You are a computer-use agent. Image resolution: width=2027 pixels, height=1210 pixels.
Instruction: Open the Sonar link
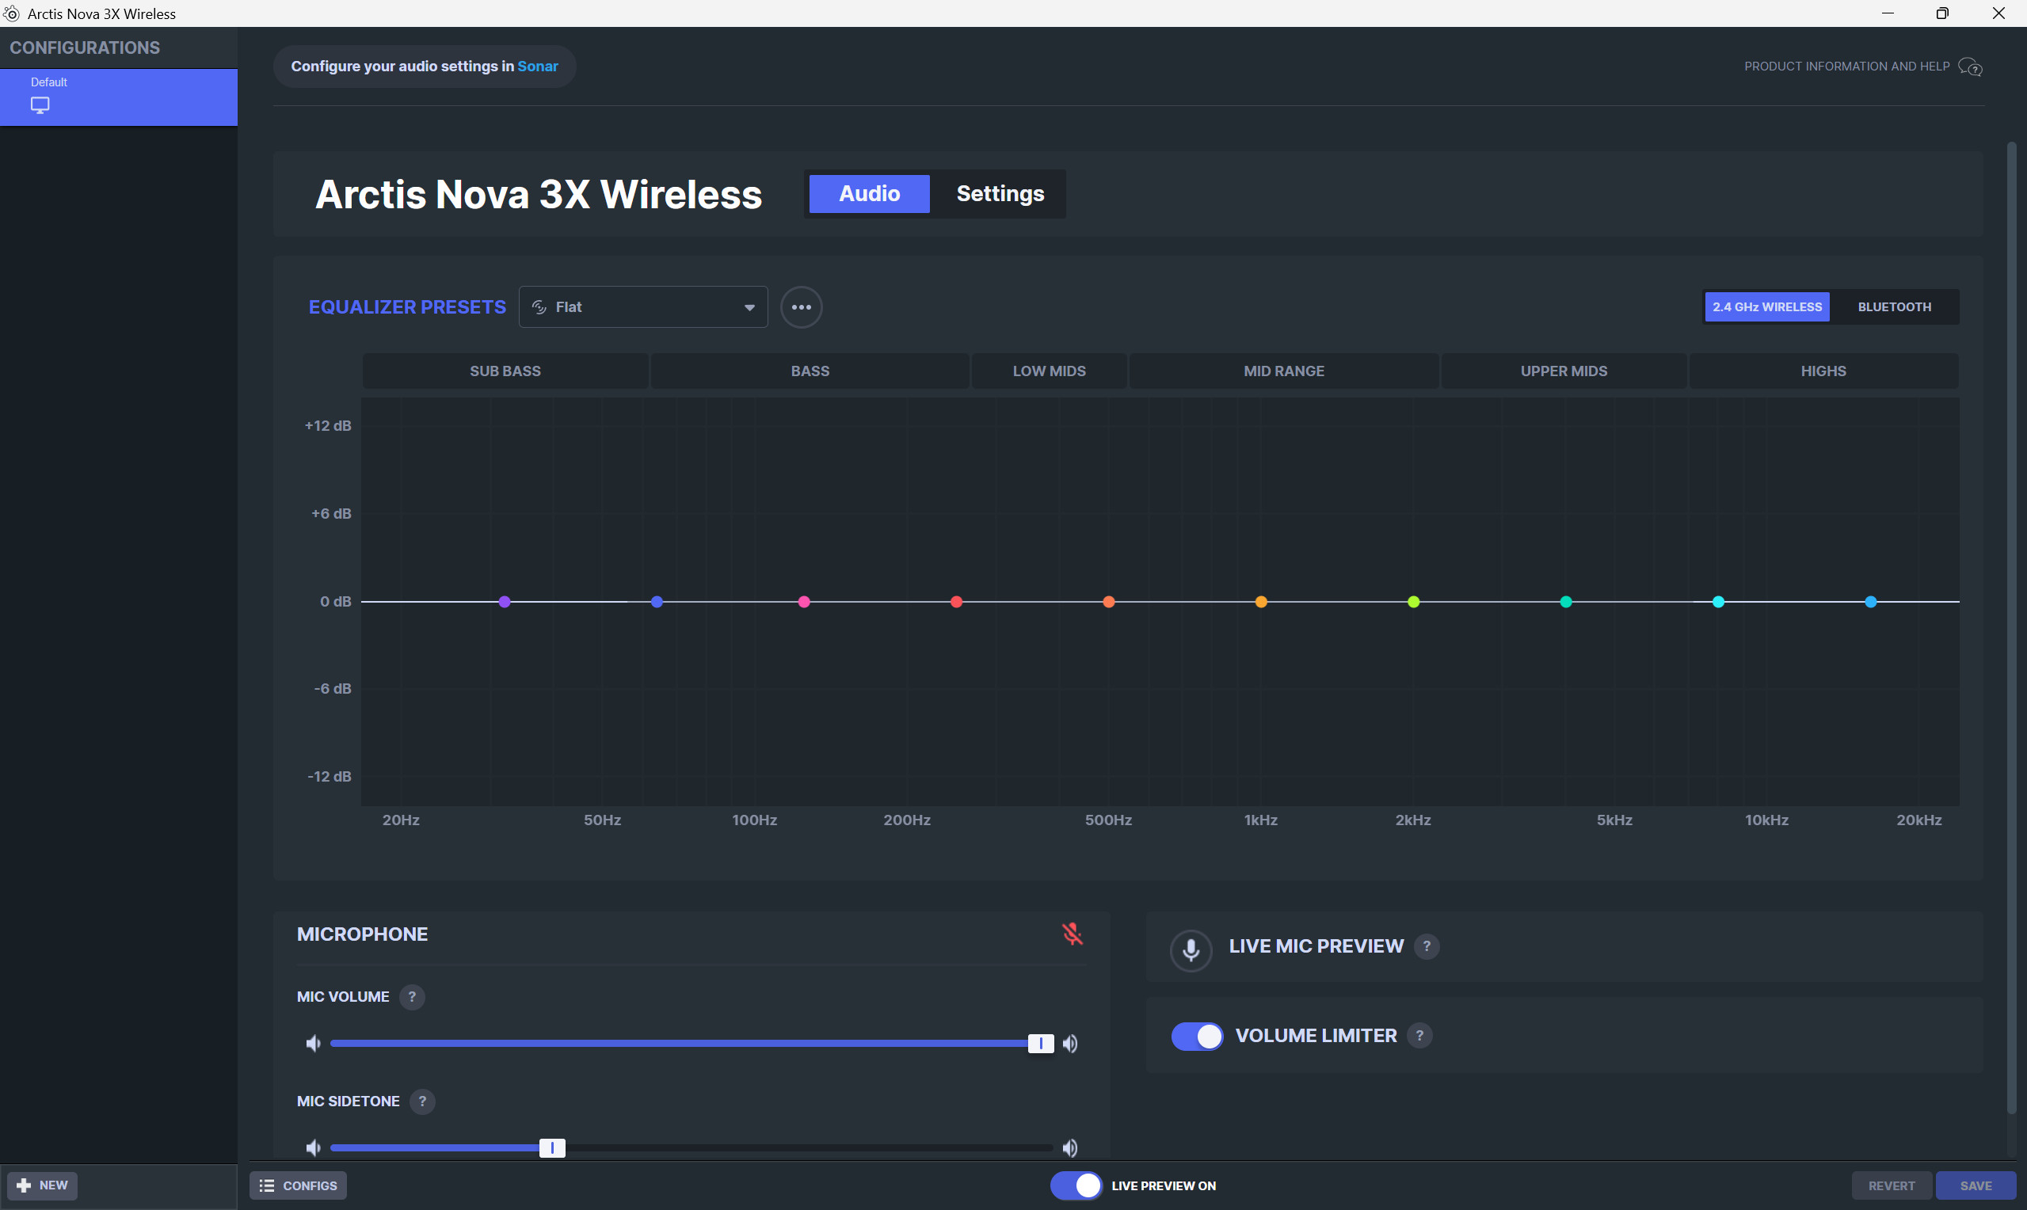click(x=538, y=67)
